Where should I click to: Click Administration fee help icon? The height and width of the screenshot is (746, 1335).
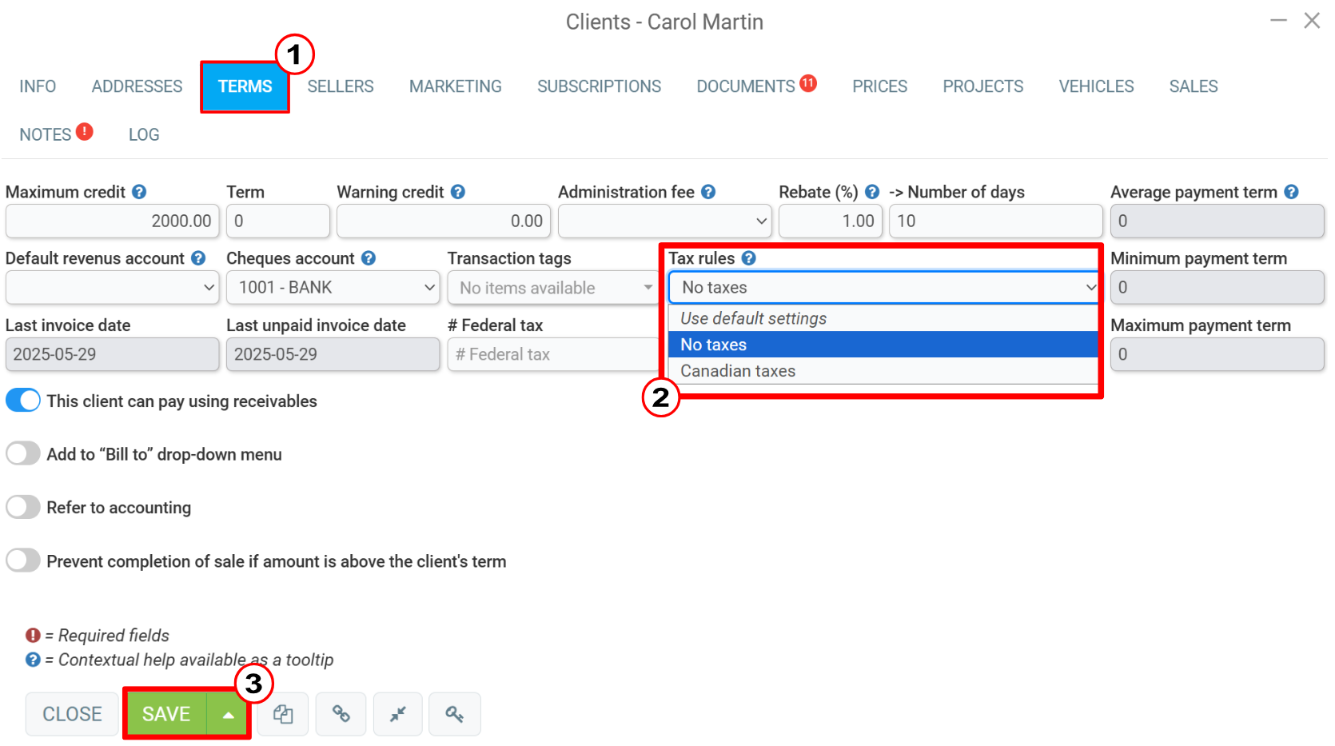pos(708,192)
